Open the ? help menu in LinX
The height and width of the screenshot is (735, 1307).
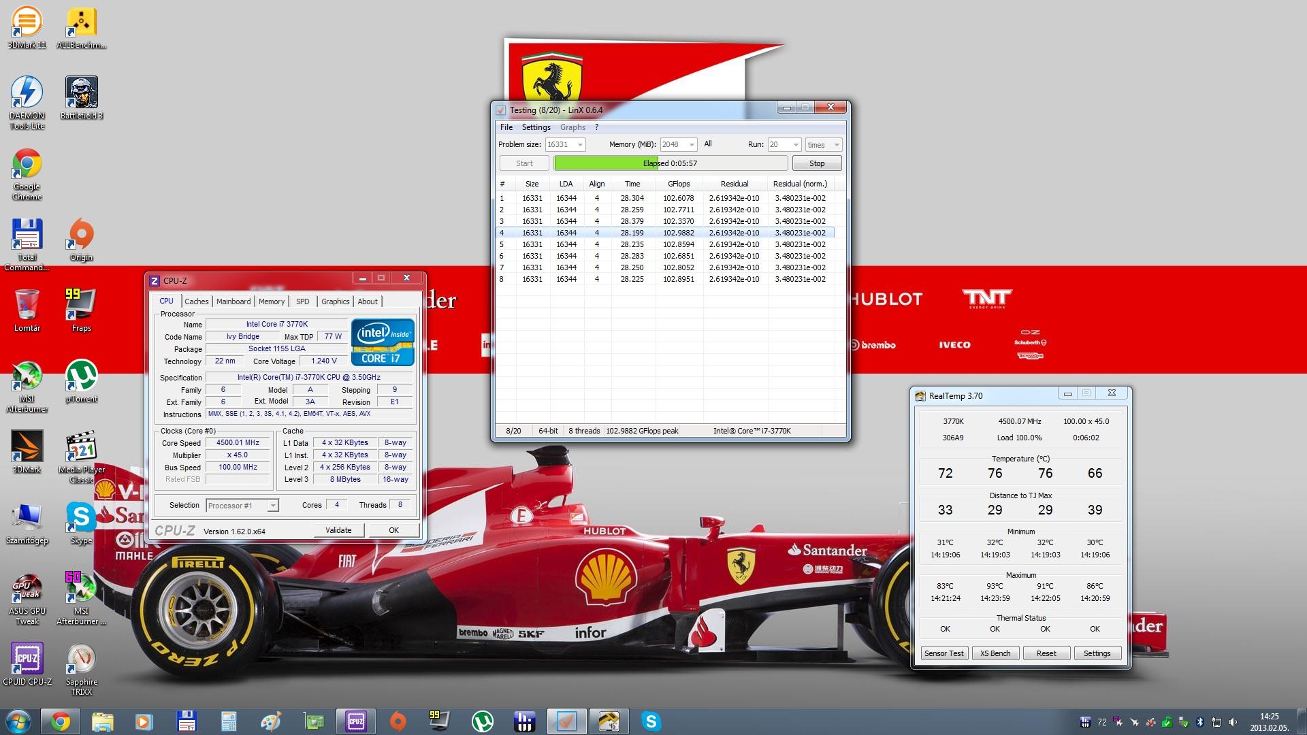[x=596, y=127]
